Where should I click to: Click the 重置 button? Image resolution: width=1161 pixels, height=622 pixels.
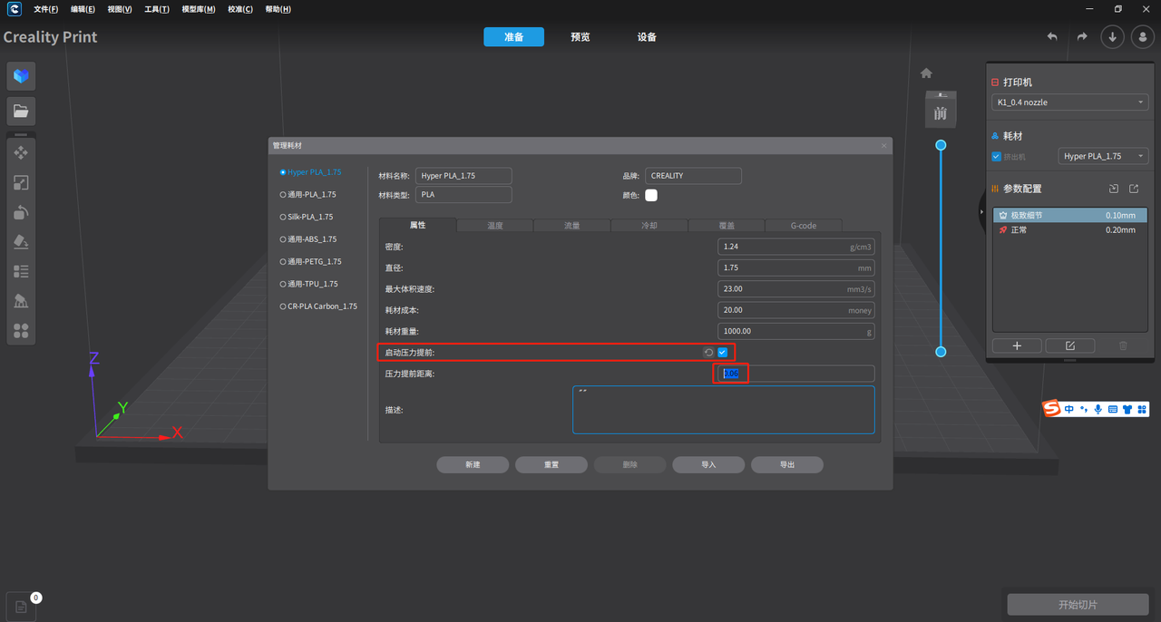tap(551, 464)
